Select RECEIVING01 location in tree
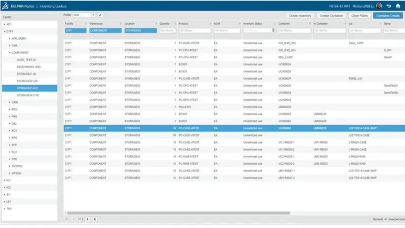The width and height of the screenshot is (405, 228). [x=28, y=67]
